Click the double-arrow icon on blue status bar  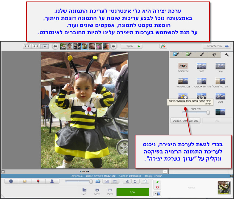coord(231,176)
